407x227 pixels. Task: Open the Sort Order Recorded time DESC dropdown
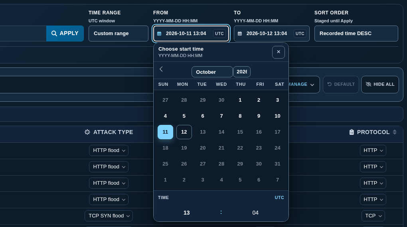(x=356, y=34)
